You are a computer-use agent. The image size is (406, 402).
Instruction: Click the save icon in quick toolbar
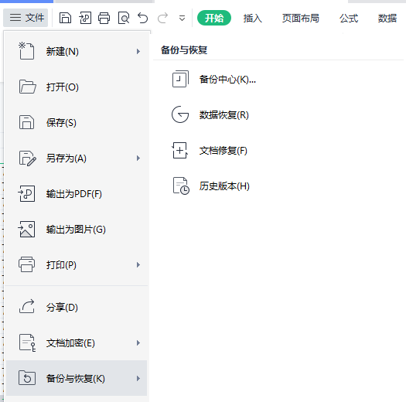pos(65,18)
